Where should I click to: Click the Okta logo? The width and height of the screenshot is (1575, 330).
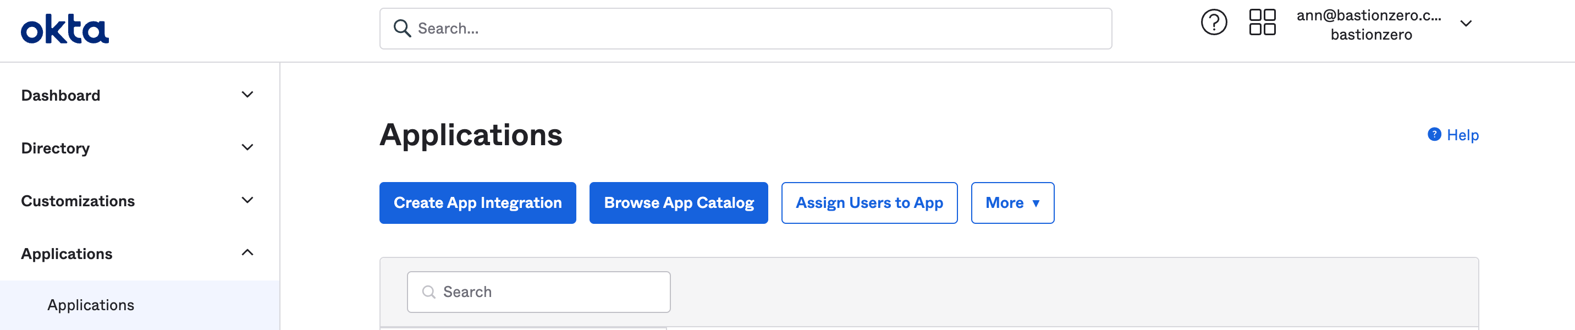65,29
